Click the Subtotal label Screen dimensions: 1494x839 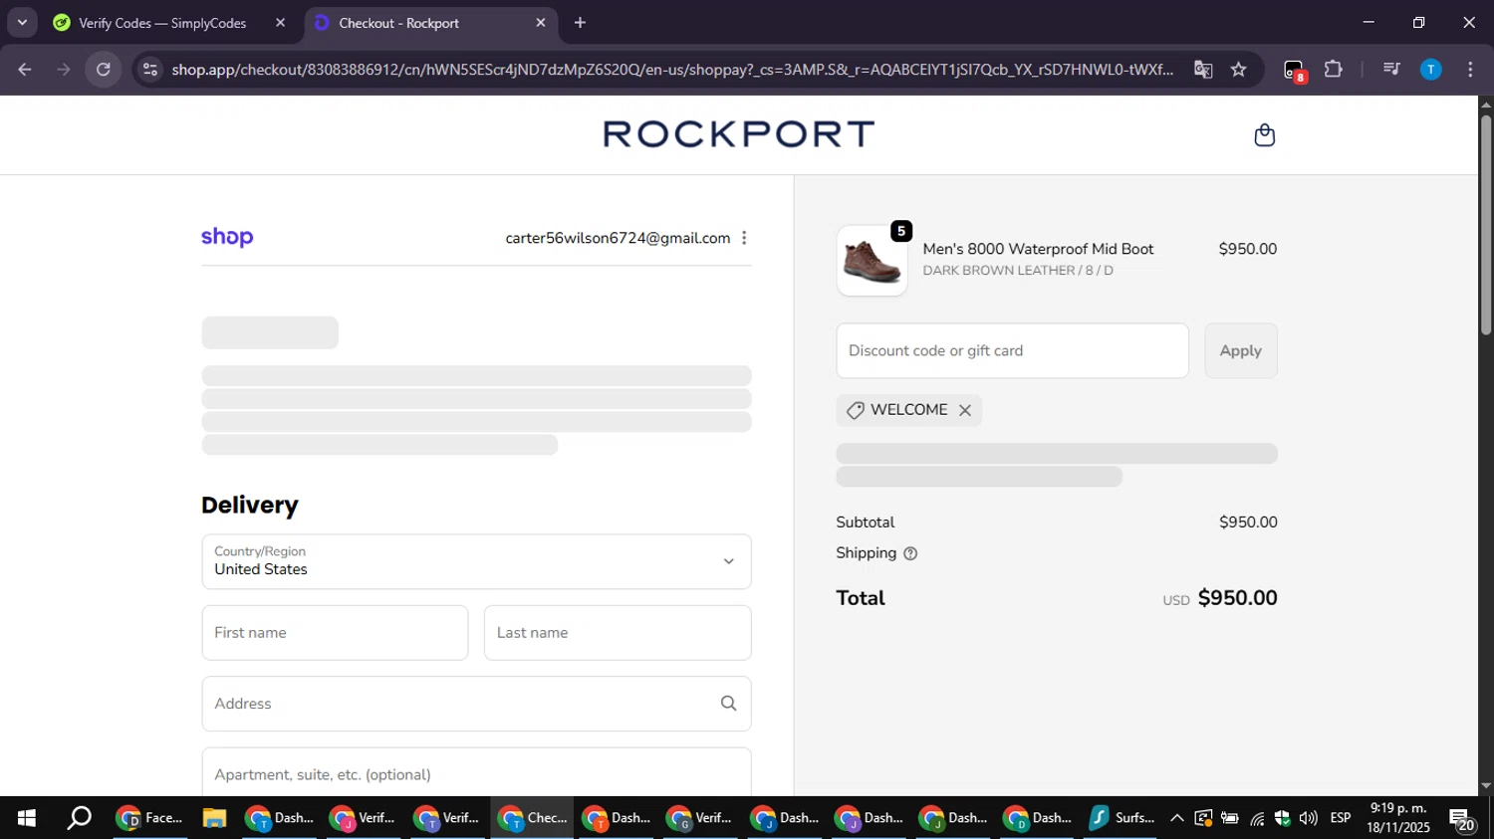865,523
